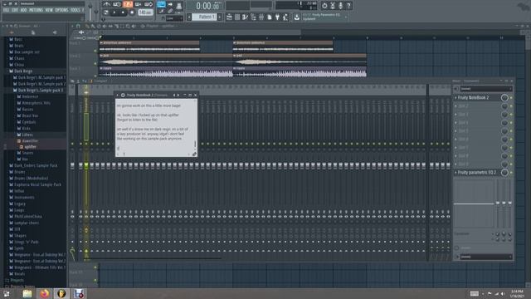Screen dimensions: 531x299
Task: Expand the Beats folder in browser
Action: click(19, 46)
